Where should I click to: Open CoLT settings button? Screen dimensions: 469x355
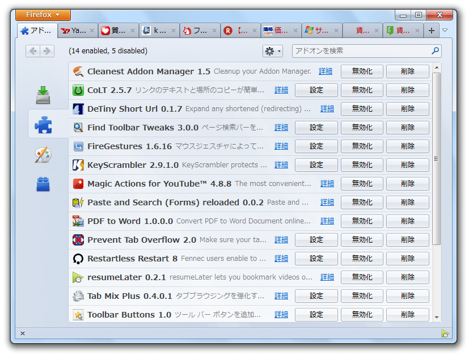point(316,90)
